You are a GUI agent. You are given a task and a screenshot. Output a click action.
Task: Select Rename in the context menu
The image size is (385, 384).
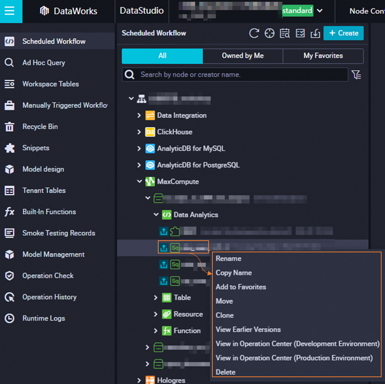coord(228,259)
